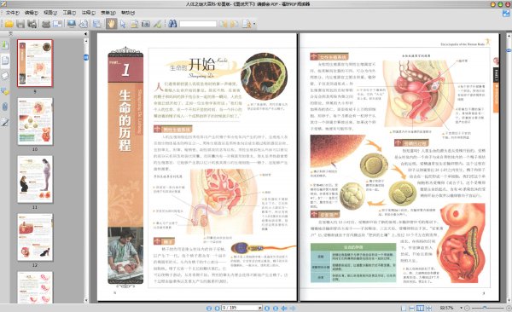
Task: Click the monitor full-screen icon
Action: click(x=72, y=24)
